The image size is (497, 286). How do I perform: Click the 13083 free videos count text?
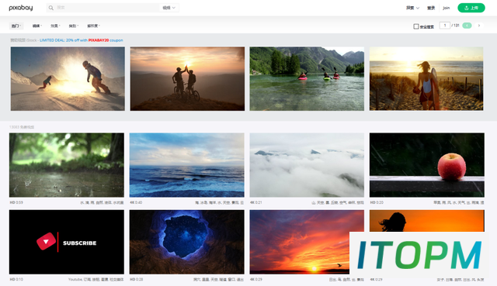[22, 127]
